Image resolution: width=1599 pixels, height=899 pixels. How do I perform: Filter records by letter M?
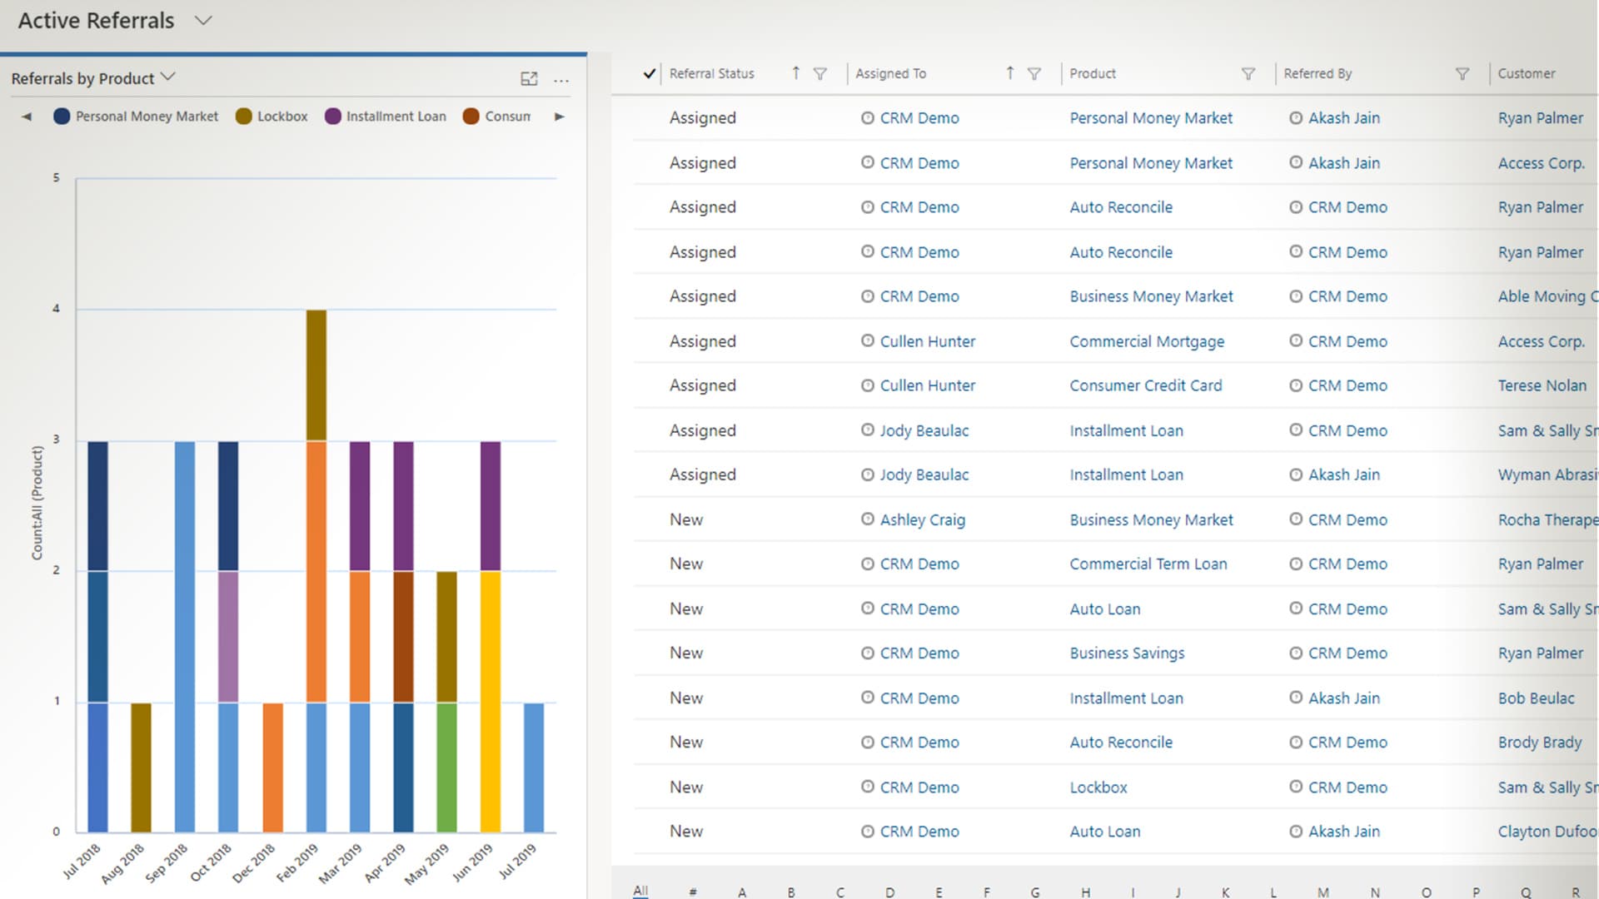(x=1323, y=892)
